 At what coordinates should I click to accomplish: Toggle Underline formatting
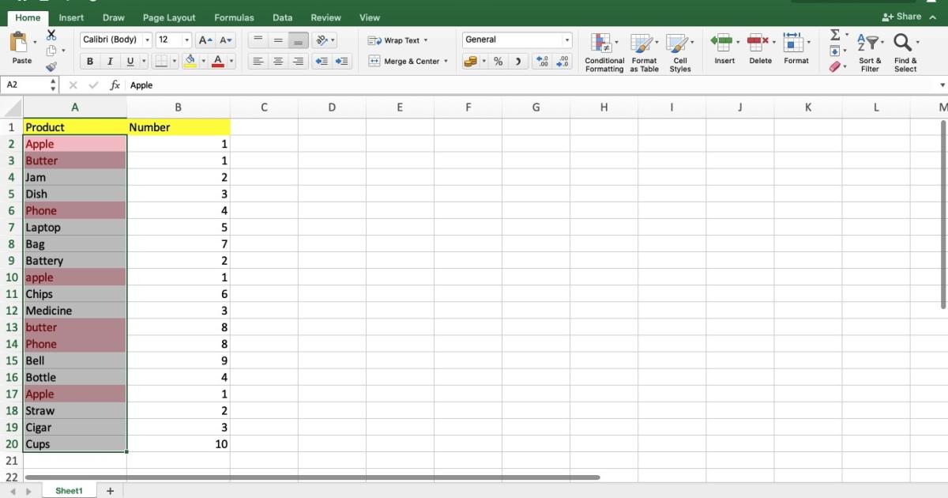(130, 61)
